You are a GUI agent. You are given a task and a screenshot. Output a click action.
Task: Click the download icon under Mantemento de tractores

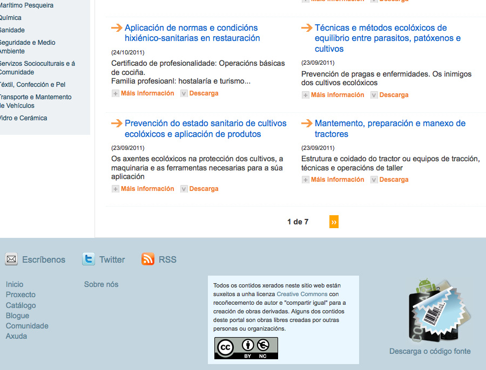[x=374, y=180]
